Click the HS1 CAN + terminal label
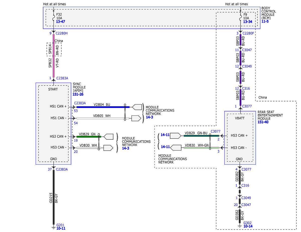301x232 pixels. pyautogui.click(x=58, y=106)
